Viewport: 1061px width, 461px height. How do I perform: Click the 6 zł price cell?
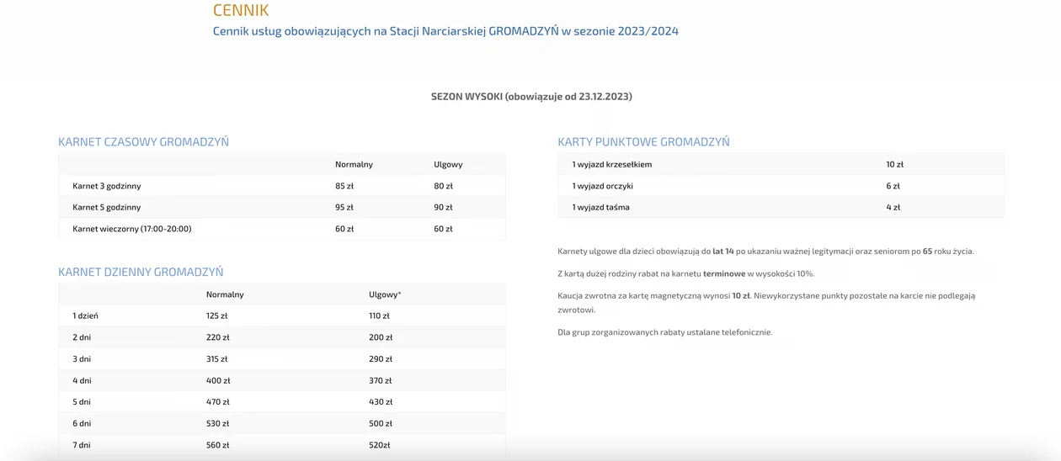(x=893, y=186)
